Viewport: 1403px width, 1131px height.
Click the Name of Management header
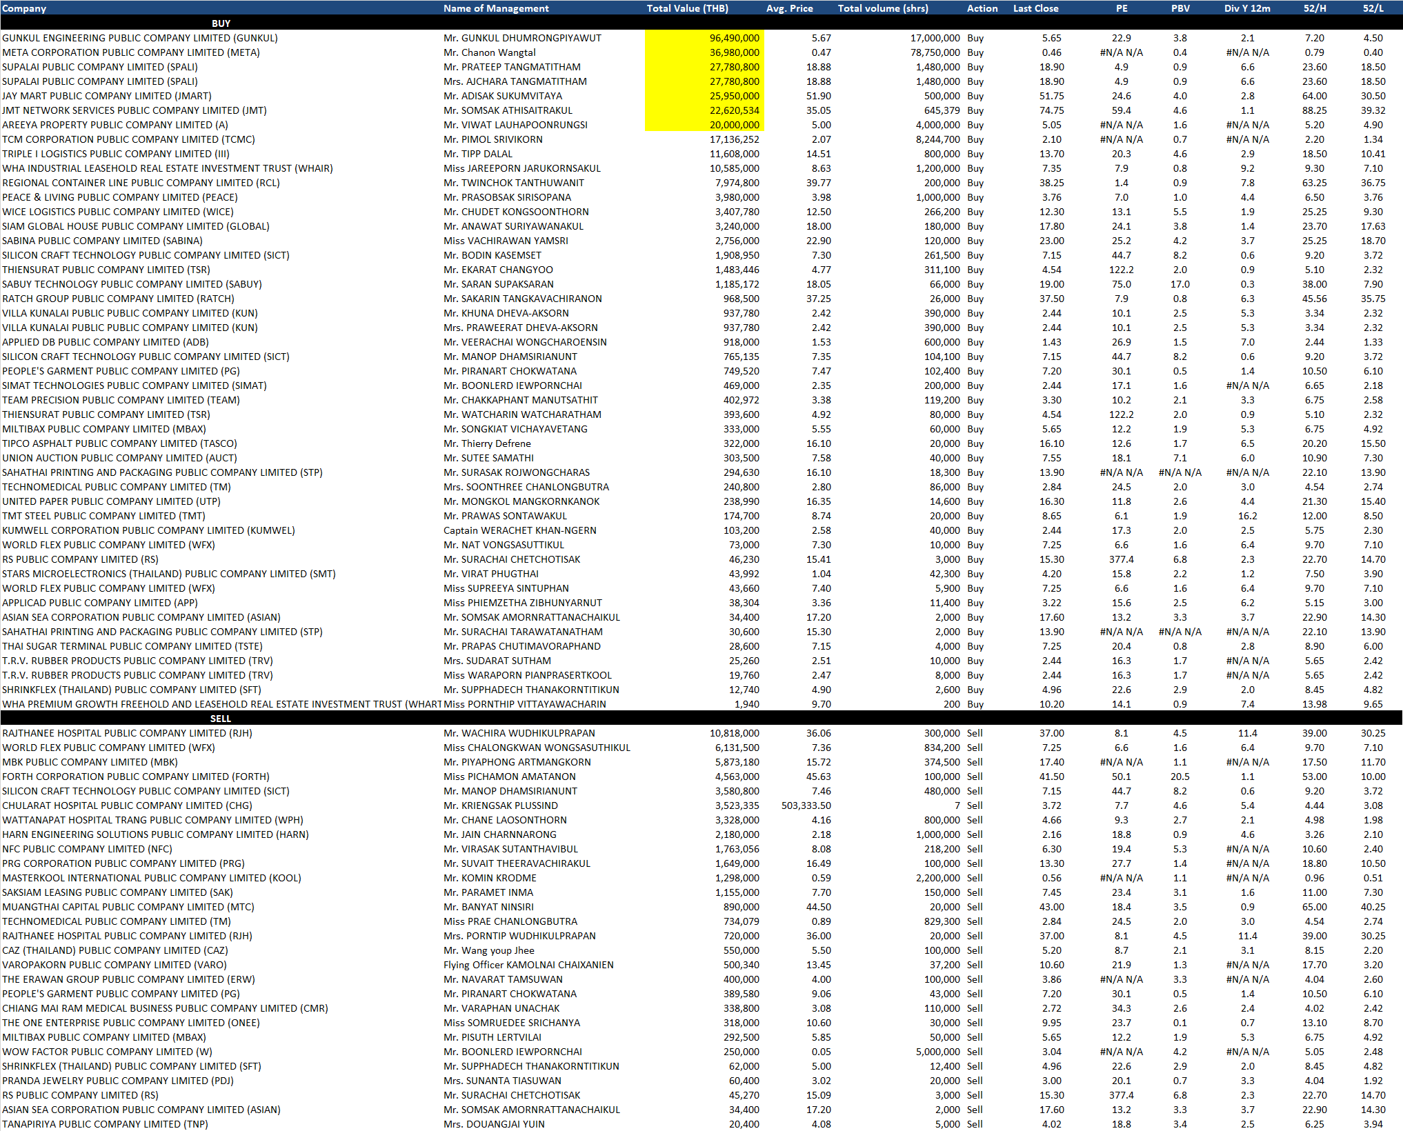click(x=496, y=8)
